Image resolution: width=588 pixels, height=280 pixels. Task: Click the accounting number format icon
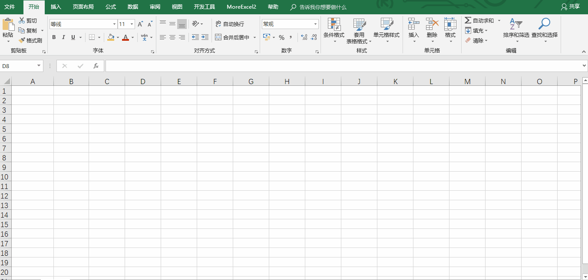click(267, 37)
